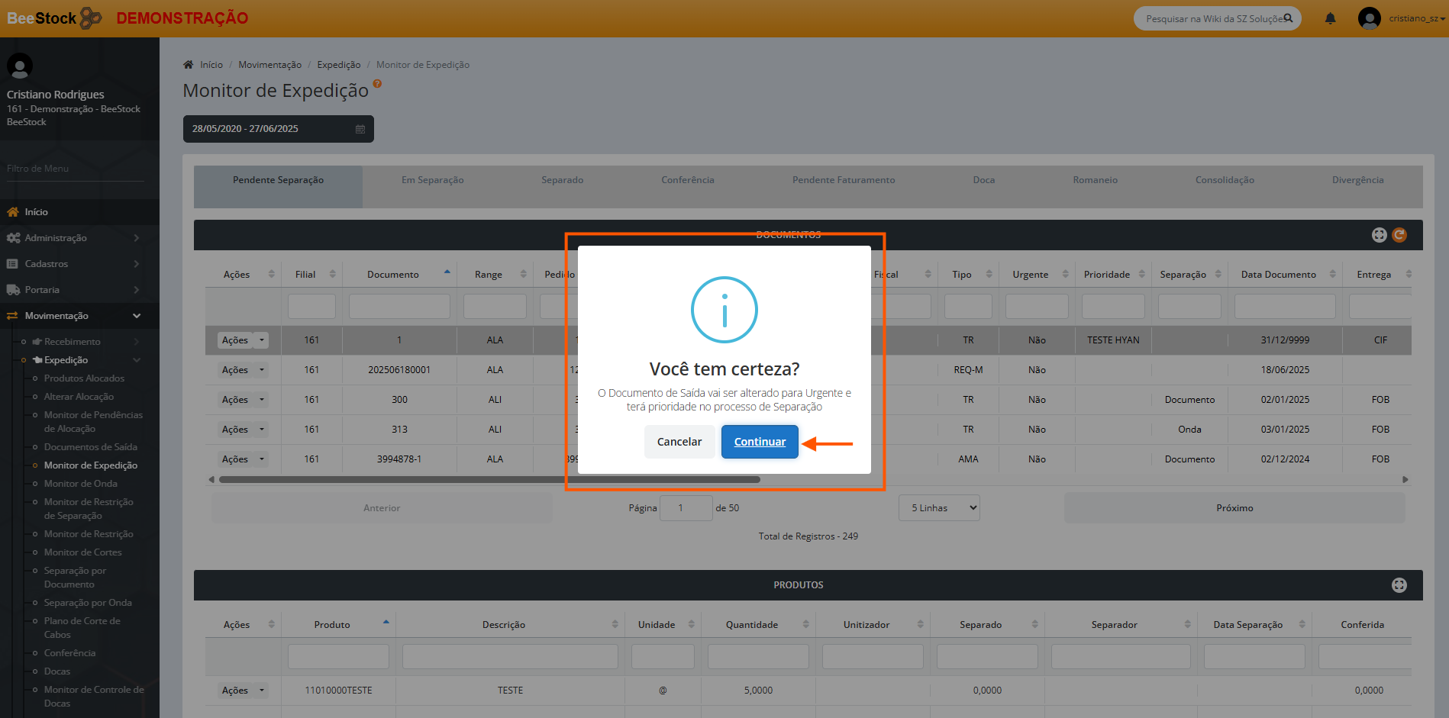Click the notification bell icon
Image resolution: width=1449 pixels, height=718 pixels.
(x=1330, y=18)
